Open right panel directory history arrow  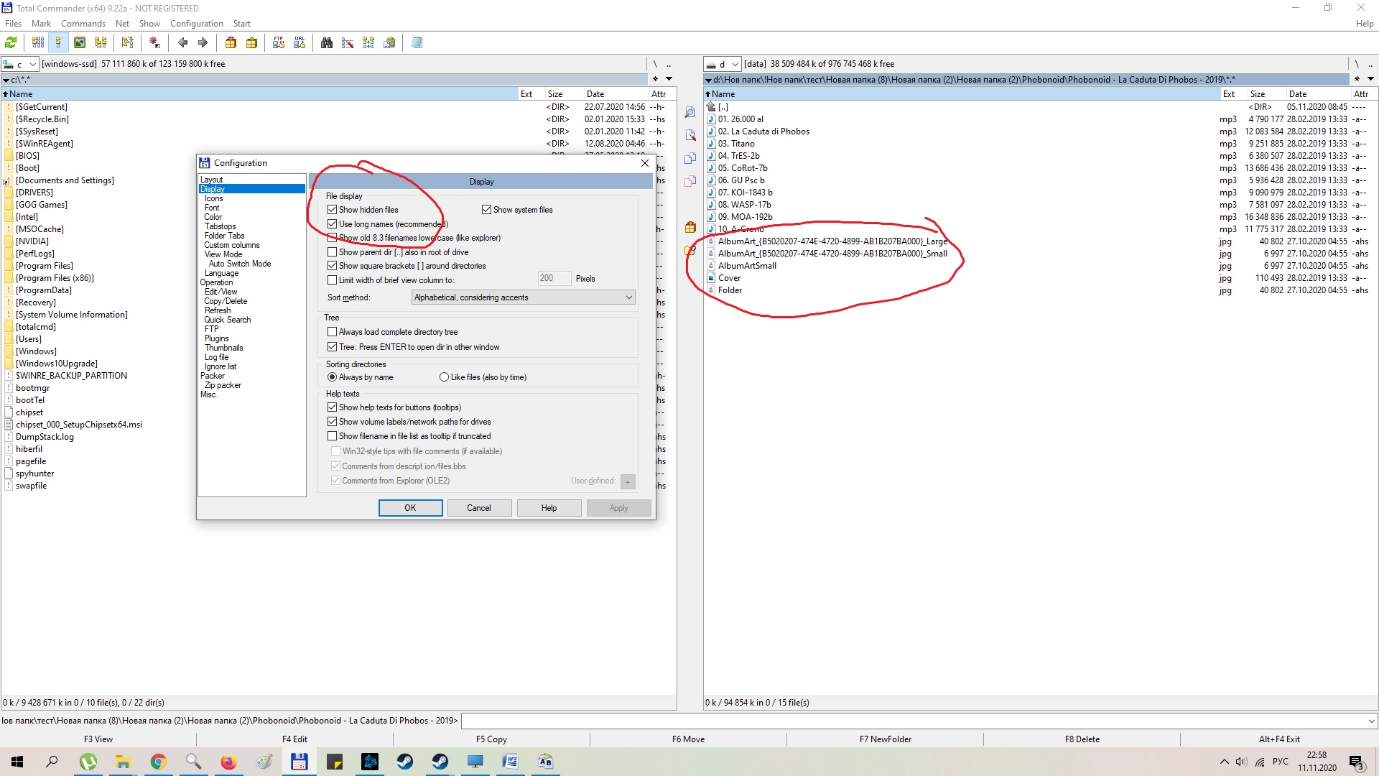pos(1370,79)
